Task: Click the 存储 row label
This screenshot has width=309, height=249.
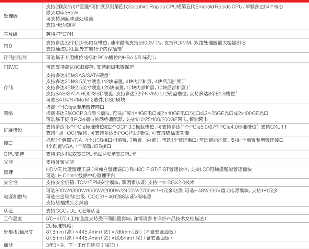Action: (x=8, y=87)
